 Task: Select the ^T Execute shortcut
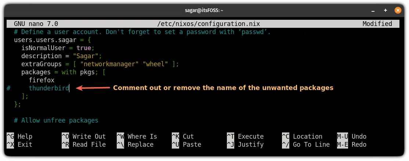[x=245, y=136]
